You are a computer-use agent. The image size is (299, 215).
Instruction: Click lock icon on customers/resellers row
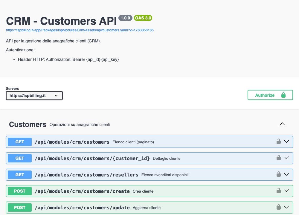(x=278, y=174)
